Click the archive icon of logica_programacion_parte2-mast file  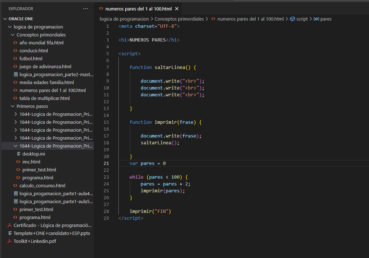point(16,75)
